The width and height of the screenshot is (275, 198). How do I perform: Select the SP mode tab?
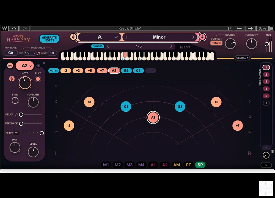pyautogui.click(x=200, y=165)
